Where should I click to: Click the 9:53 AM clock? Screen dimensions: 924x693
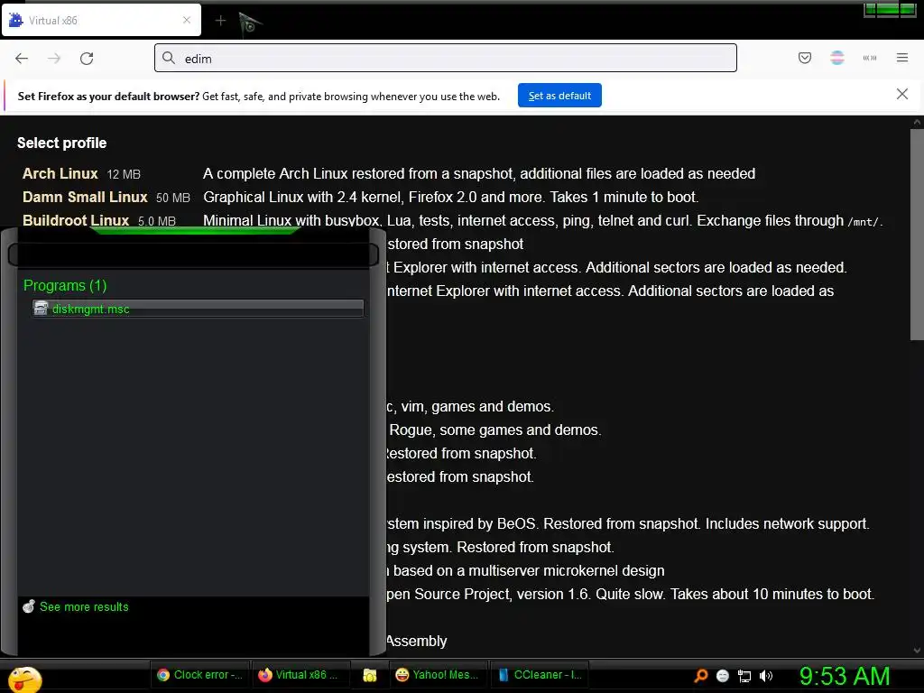point(845,676)
